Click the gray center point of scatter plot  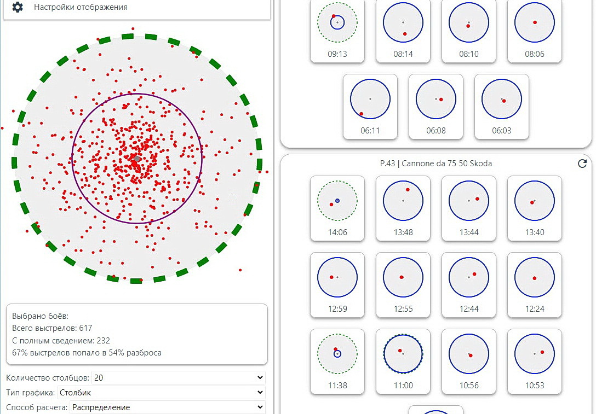pos(137,159)
